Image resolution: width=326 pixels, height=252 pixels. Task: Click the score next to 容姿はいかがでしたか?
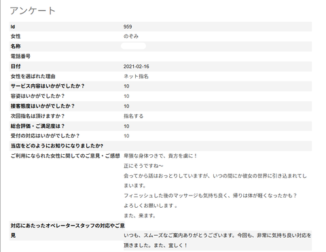[126, 96]
